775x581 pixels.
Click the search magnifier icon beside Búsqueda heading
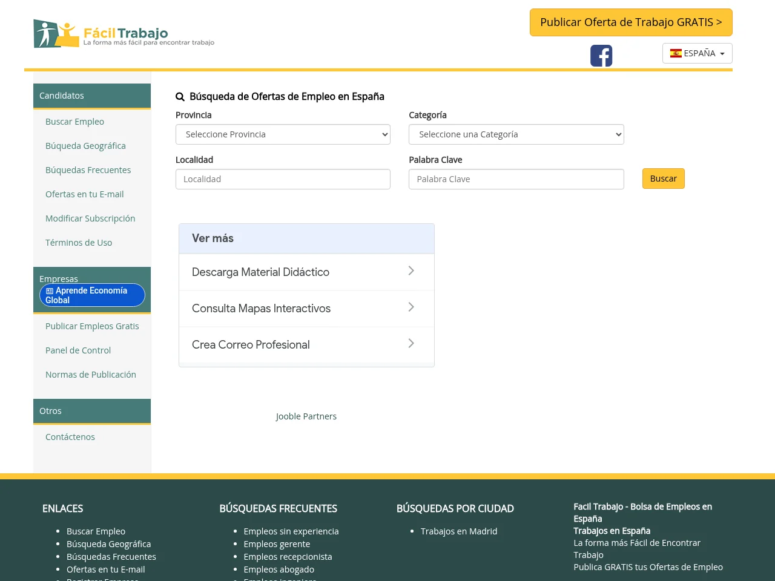click(x=180, y=97)
